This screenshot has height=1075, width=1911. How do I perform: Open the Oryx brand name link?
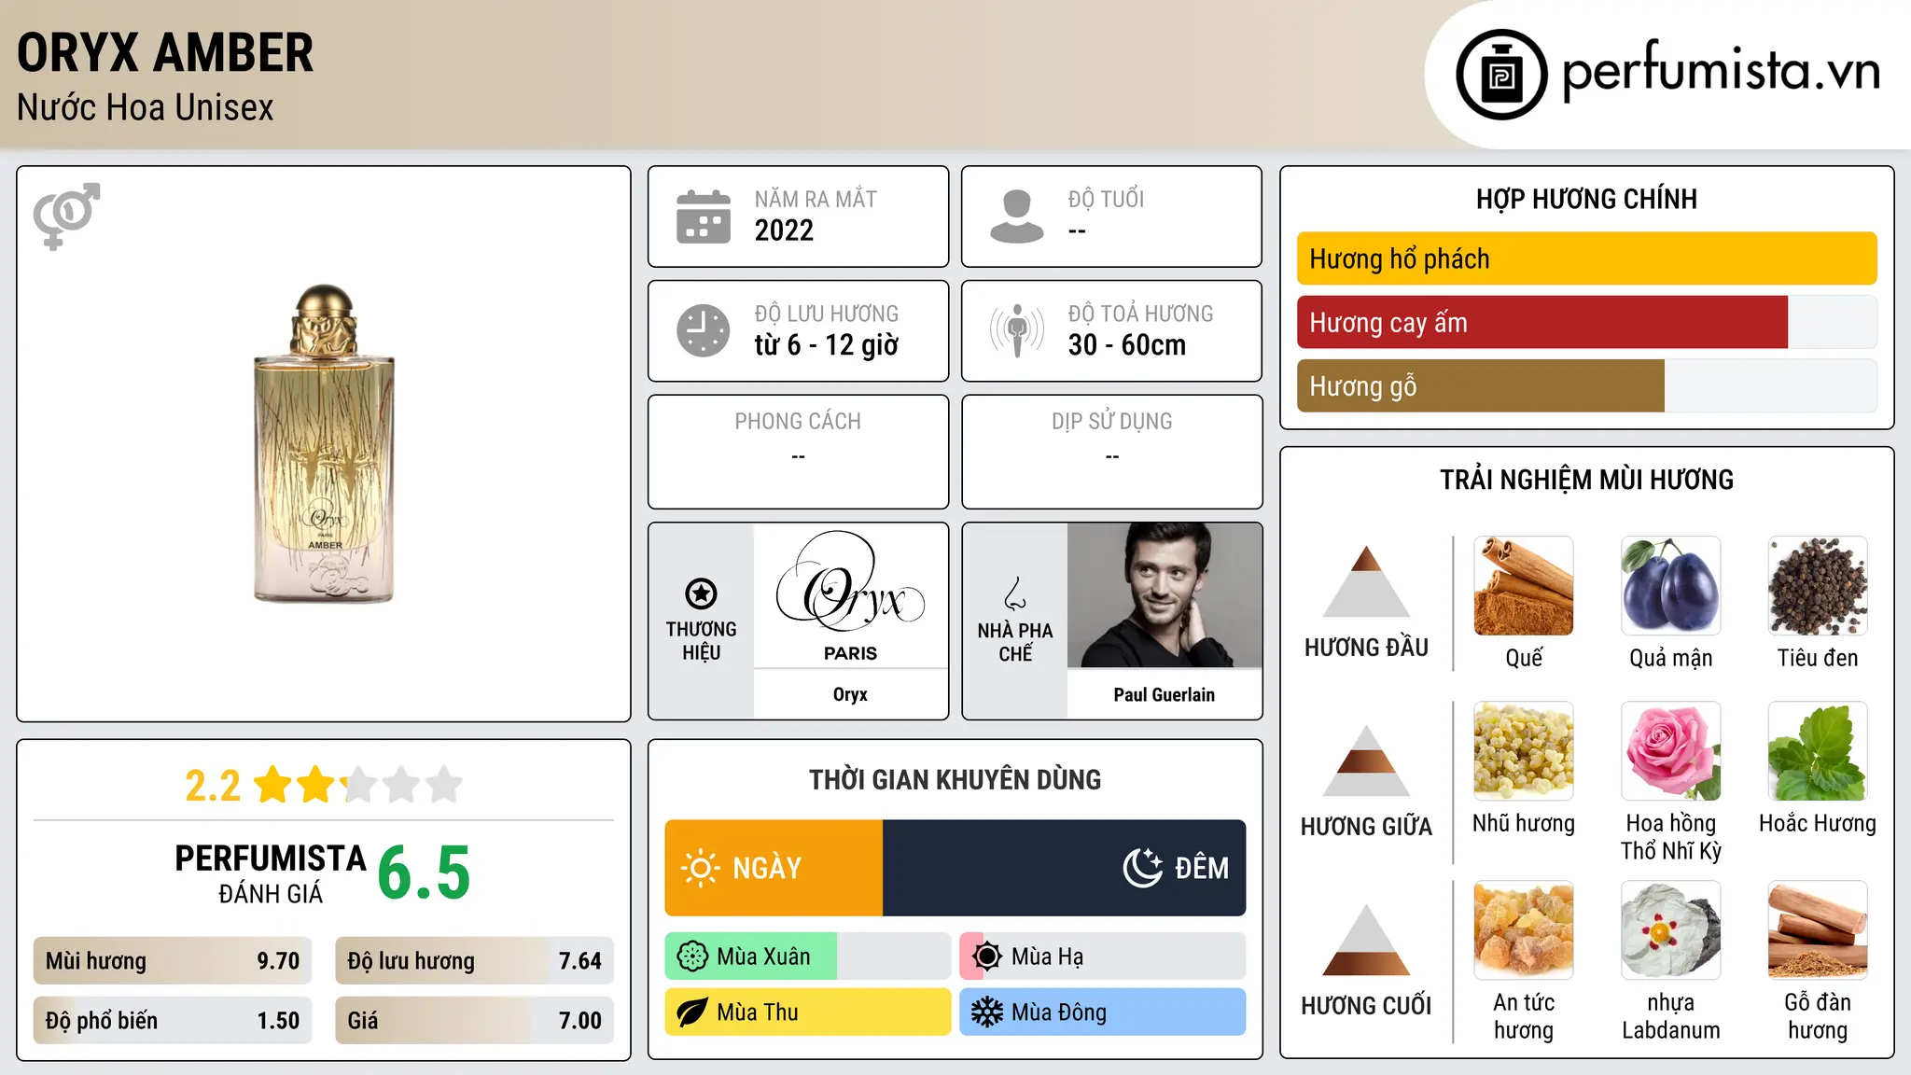pyautogui.click(x=850, y=694)
